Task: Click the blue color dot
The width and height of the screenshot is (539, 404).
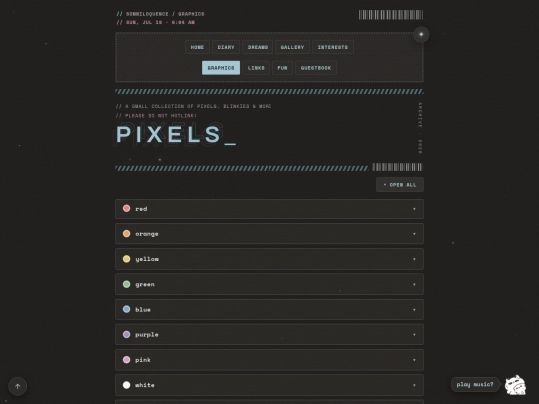Action: [126, 309]
